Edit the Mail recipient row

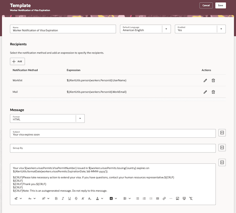pos(205,92)
